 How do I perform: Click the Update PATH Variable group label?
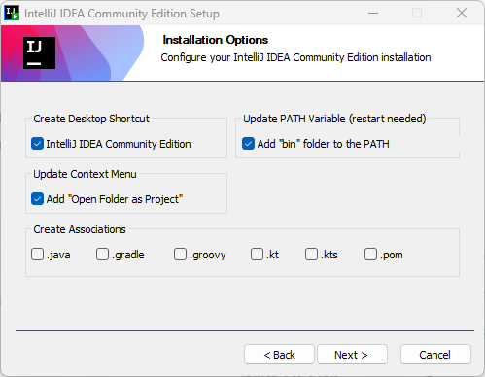pos(334,119)
